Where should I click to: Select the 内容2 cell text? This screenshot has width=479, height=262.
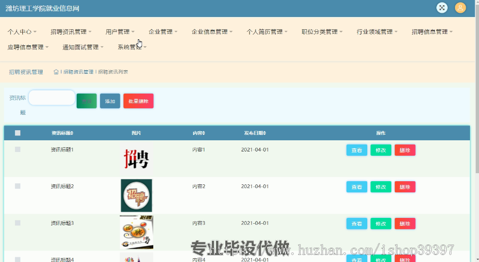click(199, 187)
